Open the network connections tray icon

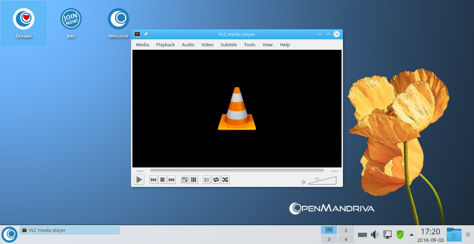coord(388,235)
